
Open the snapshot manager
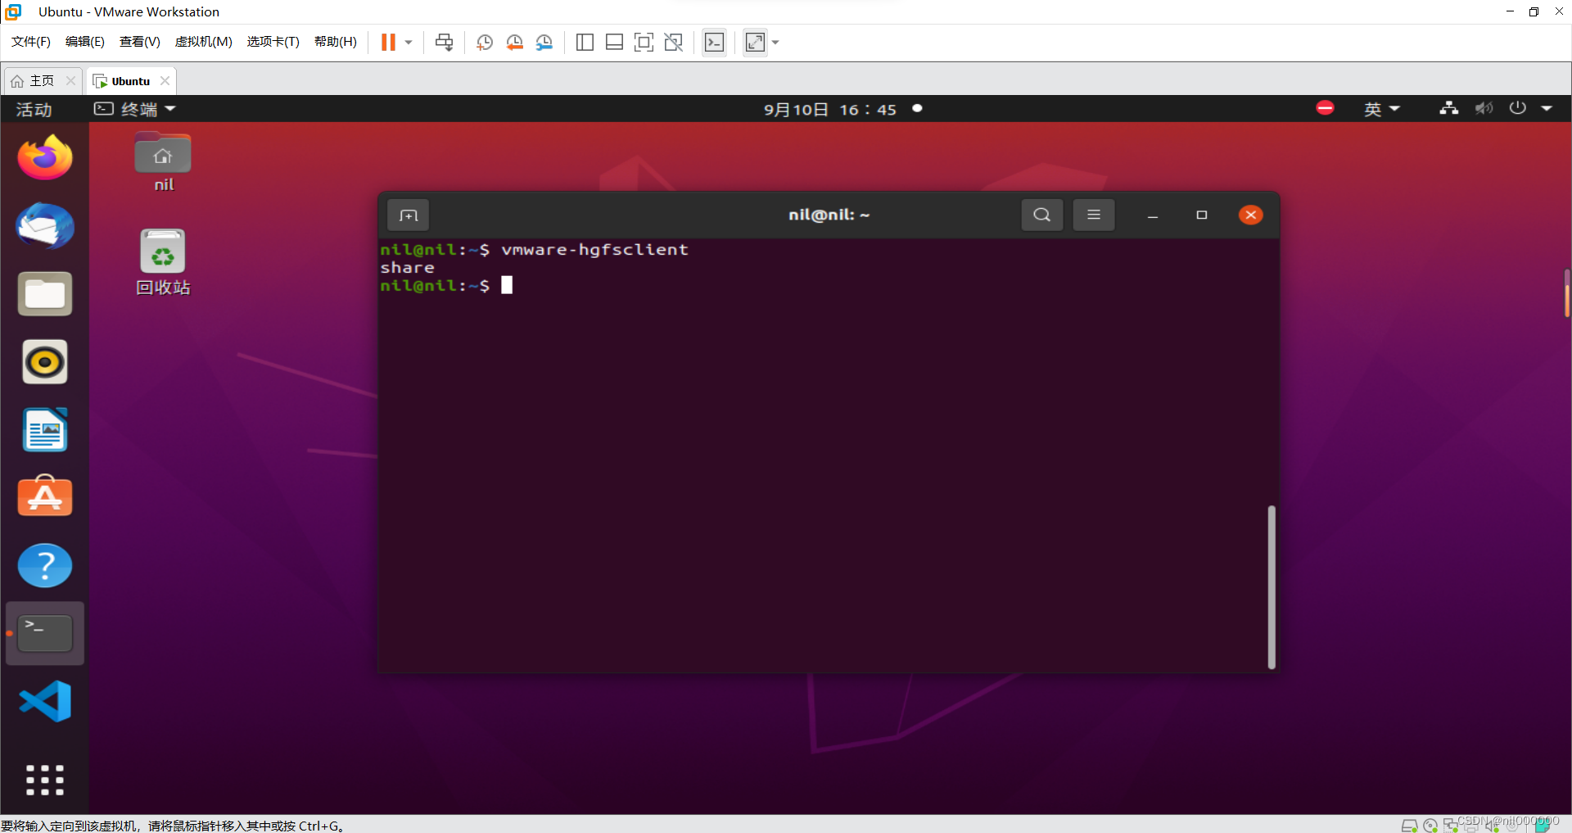click(544, 42)
